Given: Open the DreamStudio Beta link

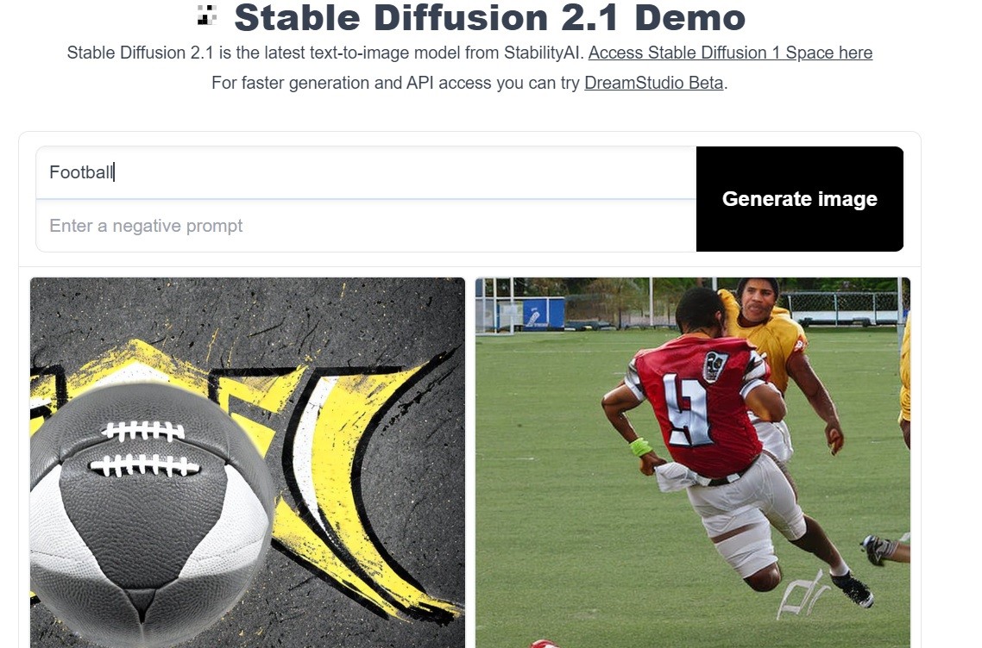Looking at the screenshot, I should (654, 83).
